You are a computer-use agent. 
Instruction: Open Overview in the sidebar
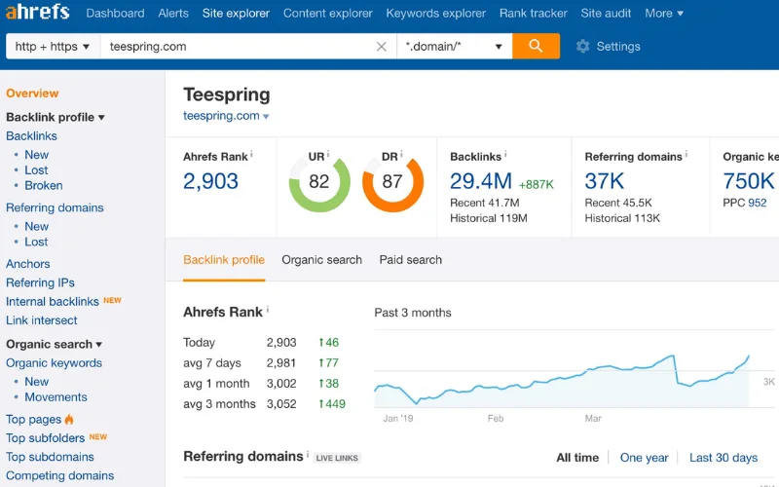(x=32, y=94)
